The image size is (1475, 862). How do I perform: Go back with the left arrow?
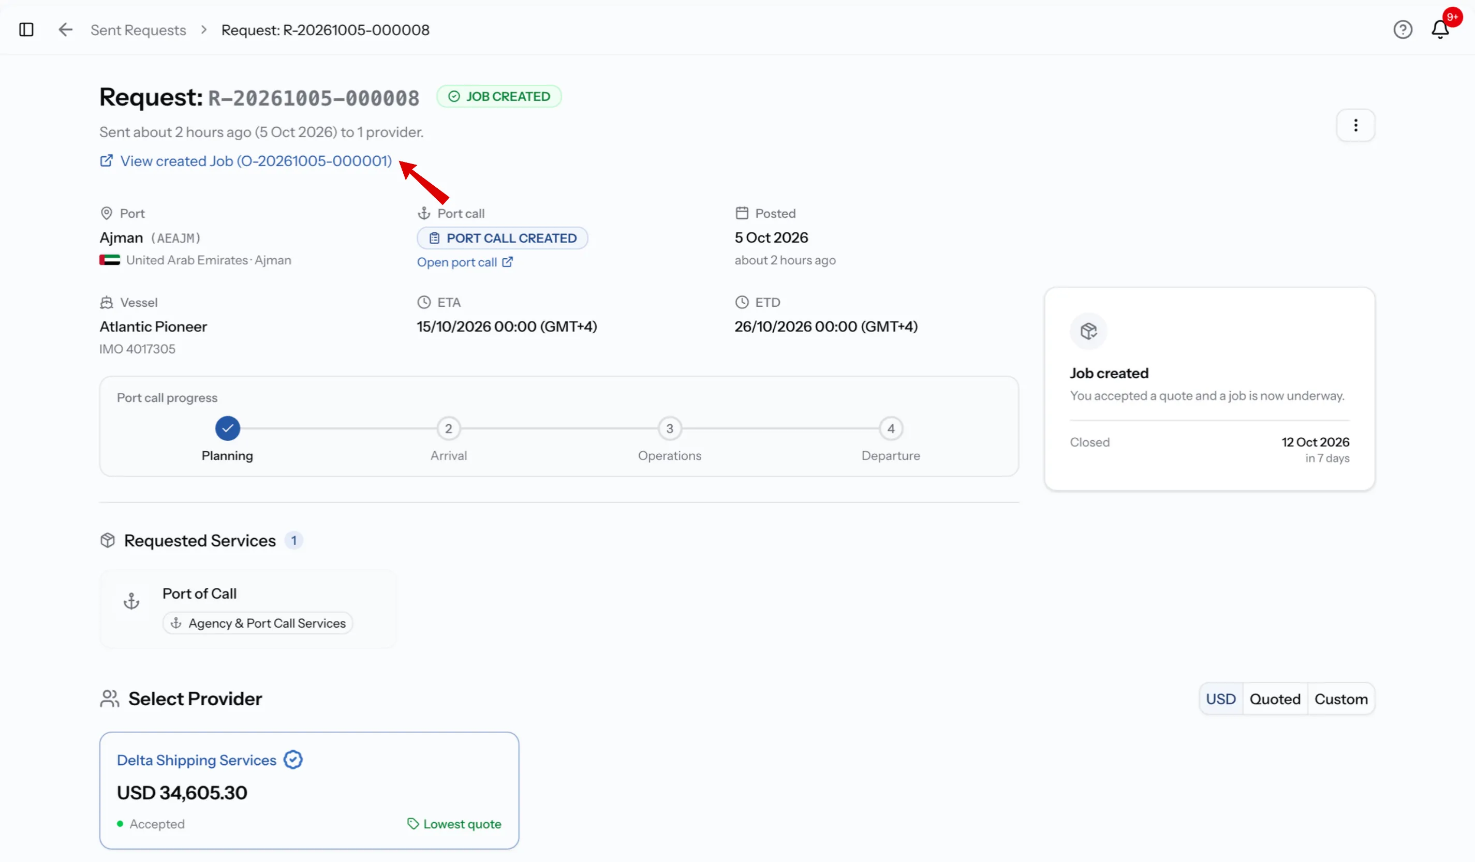[x=66, y=29]
